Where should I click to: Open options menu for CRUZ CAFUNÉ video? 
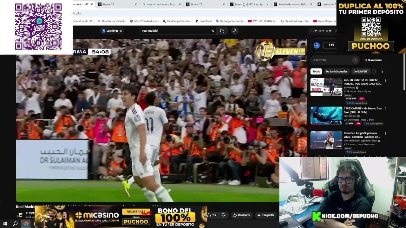(x=385, y=109)
